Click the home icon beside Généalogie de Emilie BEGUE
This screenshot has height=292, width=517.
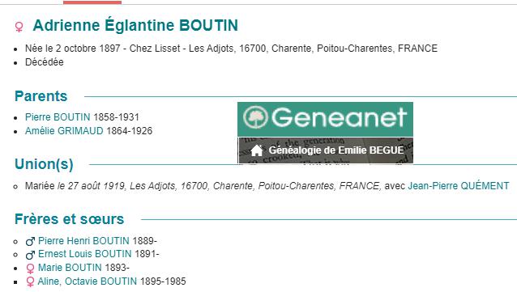coord(257,150)
